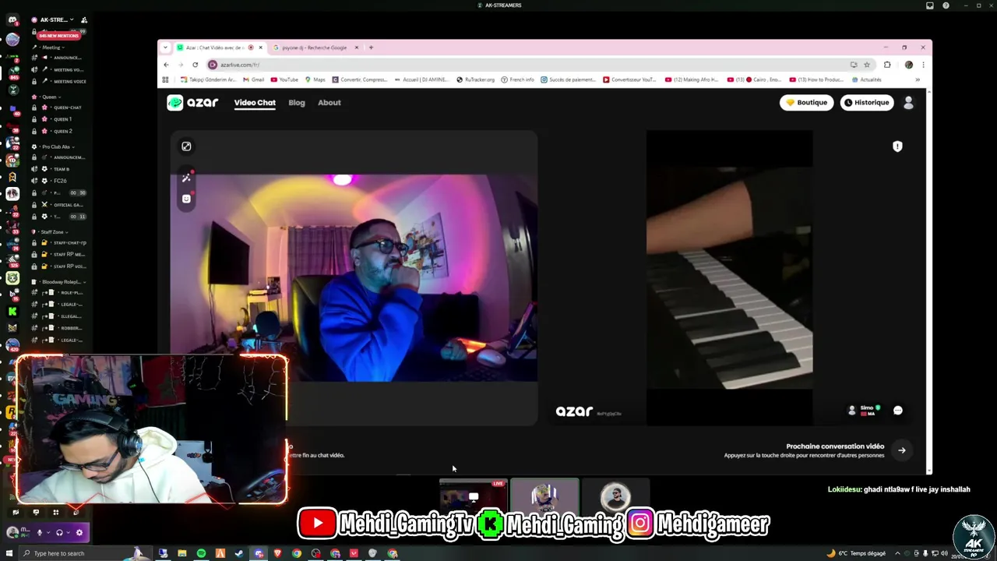Viewport: 997px width, 561px height.
Task: Open Spotify from the taskbar
Action: point(201,553)
